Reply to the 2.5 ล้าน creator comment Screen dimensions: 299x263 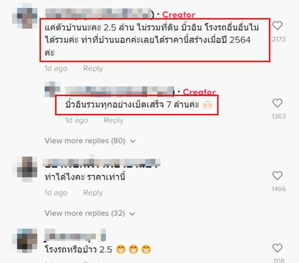click(x=93, y=68)
